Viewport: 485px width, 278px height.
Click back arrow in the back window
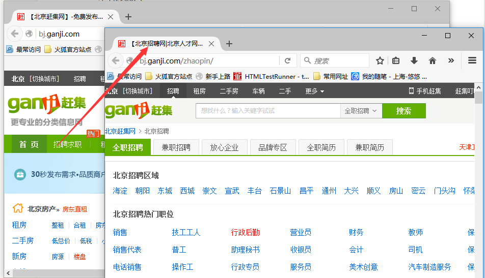[15, 34]
